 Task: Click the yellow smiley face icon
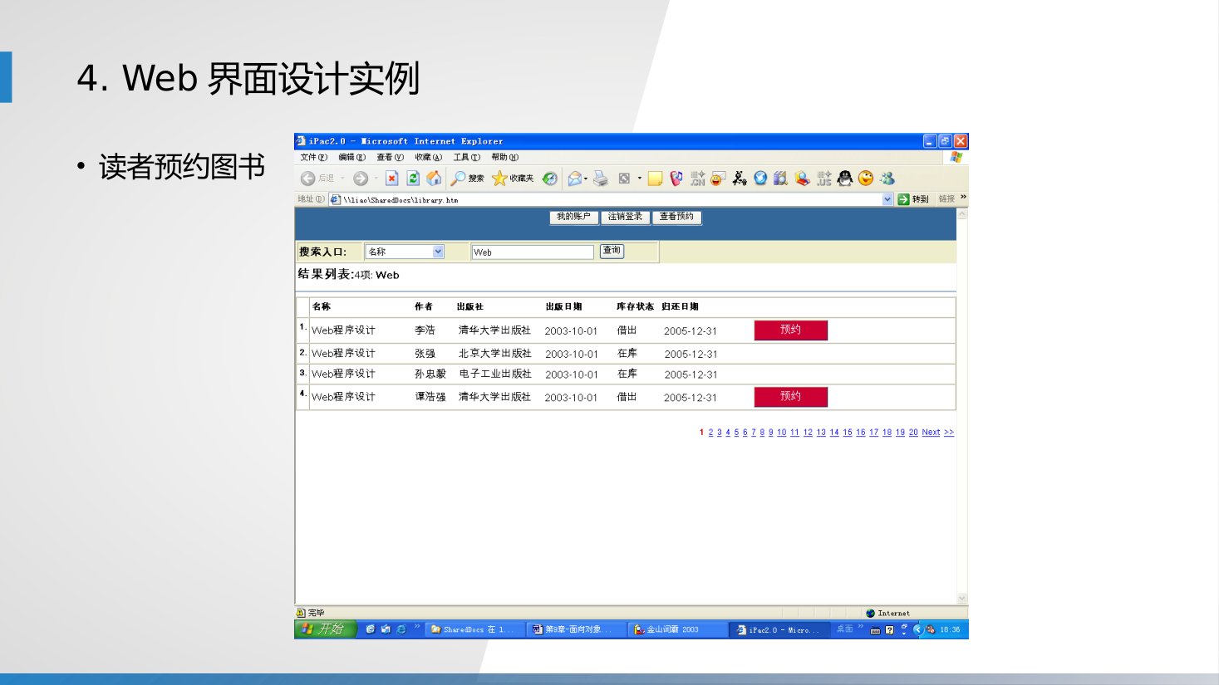pyautogui.click(x=866, y=179)
